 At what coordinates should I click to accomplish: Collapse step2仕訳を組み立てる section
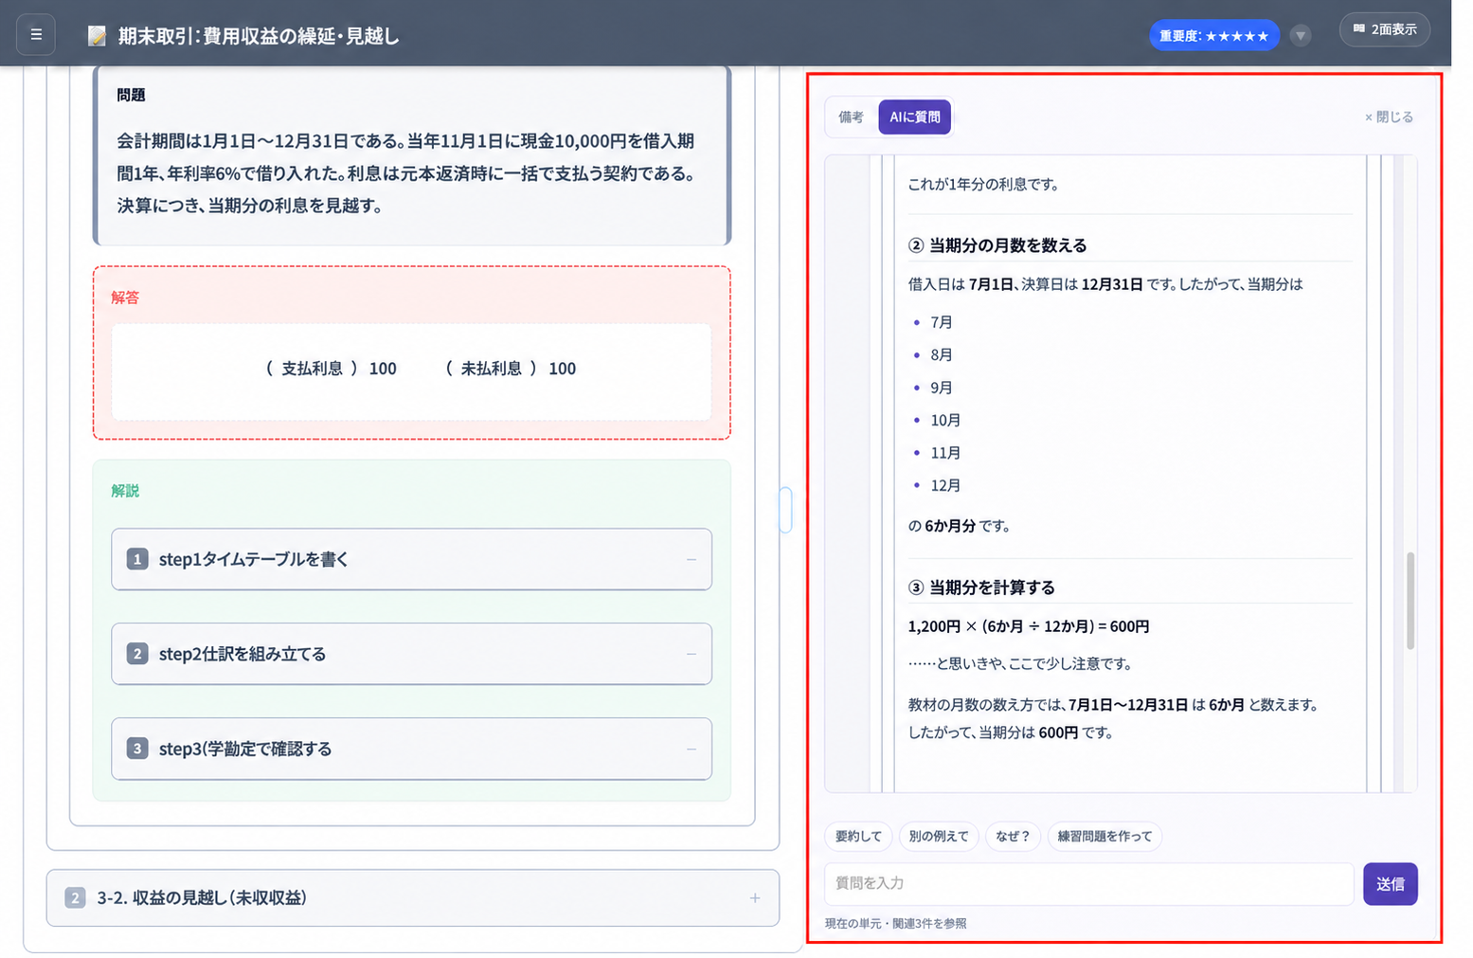click(692, 655)
